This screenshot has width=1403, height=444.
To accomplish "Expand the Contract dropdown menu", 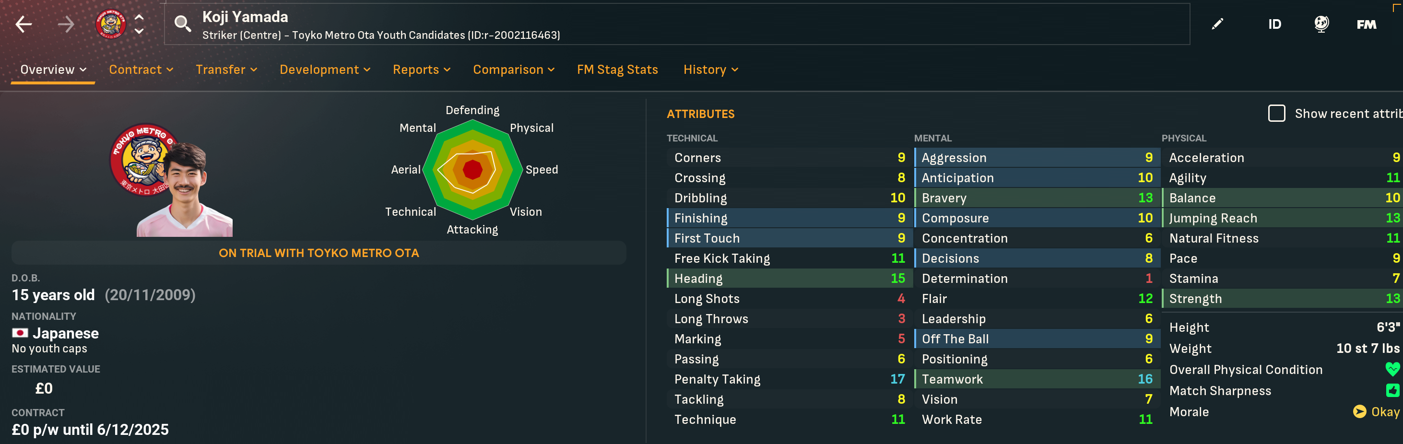I will [x=141, y=70].
